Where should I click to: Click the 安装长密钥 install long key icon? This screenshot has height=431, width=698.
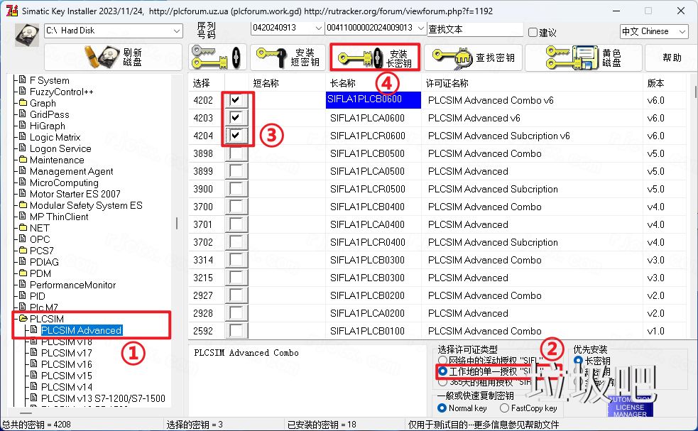pyautogui.click(x=374, y=55)
